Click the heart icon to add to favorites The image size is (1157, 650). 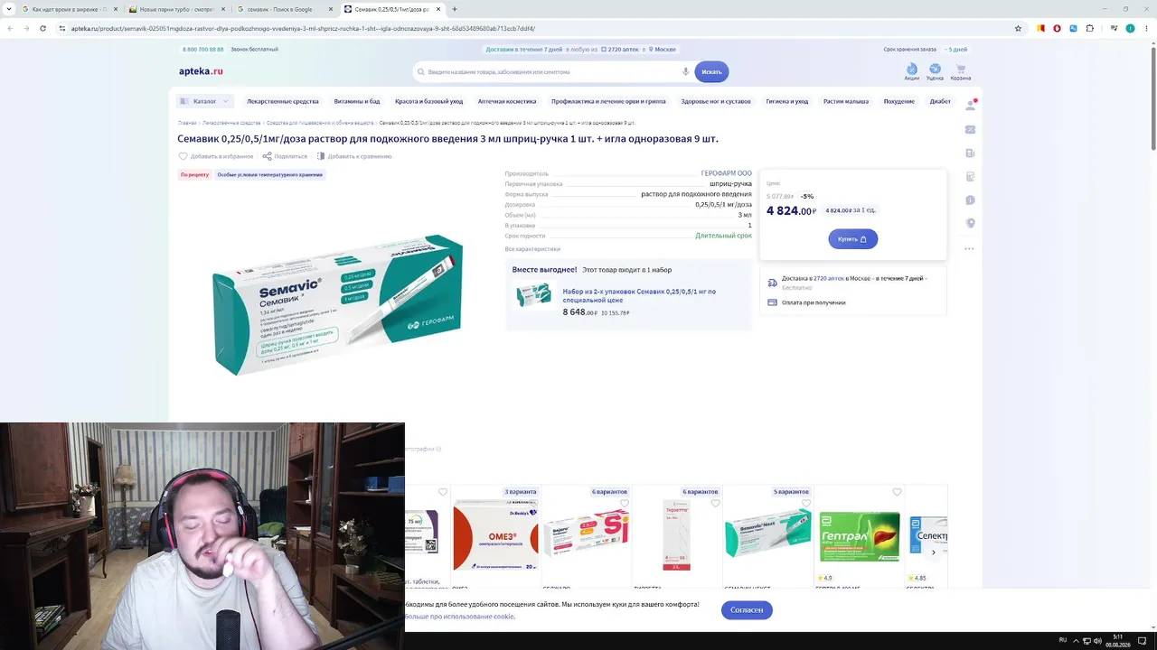(183, 156)
